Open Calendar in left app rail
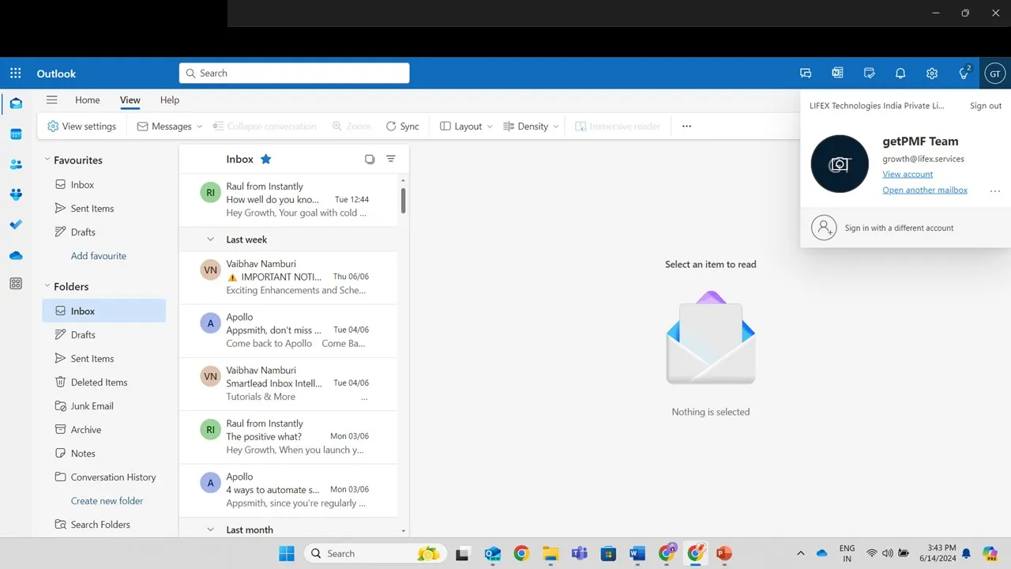Viewport: 1011px width, 569px height. (x=16, y=134)
